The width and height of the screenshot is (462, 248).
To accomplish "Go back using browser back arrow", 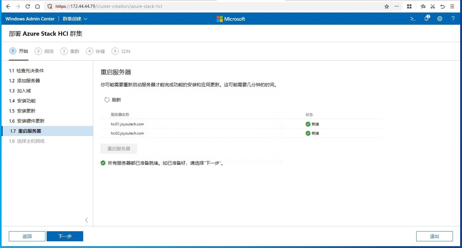I will (x=8, y=6).
